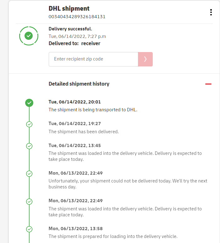
Task: Enter recipient zip code in the field
Action: pyautogui.click(x=93, y=59)
